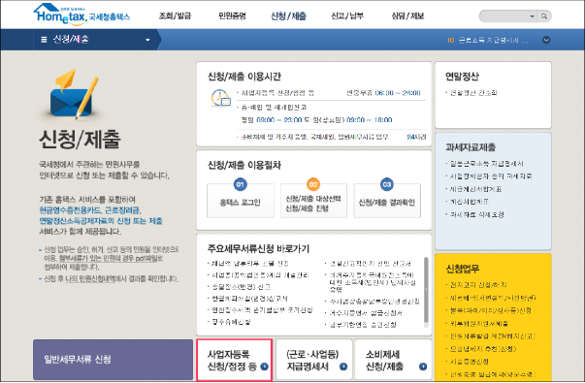Click step 01 홈택스 로그인 box
Viewport: 585px width, 383px height.
tap(241, 201)
